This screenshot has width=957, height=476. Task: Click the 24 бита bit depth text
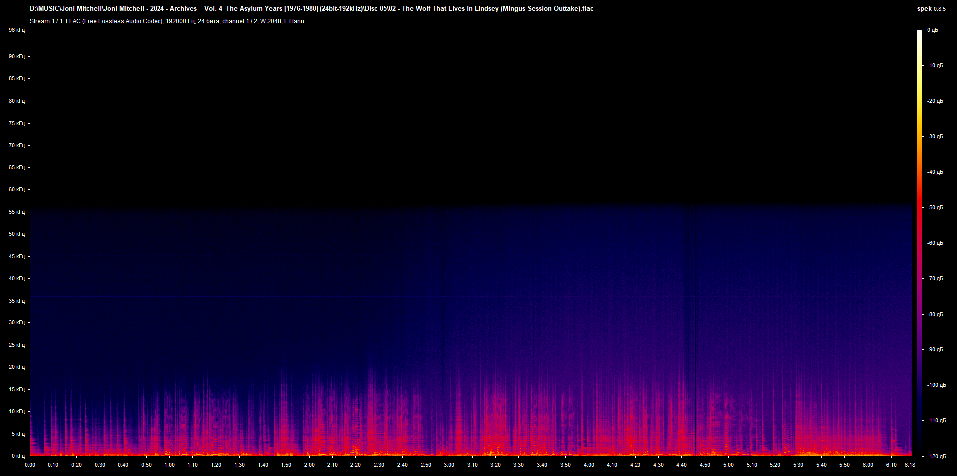point(208,21)
